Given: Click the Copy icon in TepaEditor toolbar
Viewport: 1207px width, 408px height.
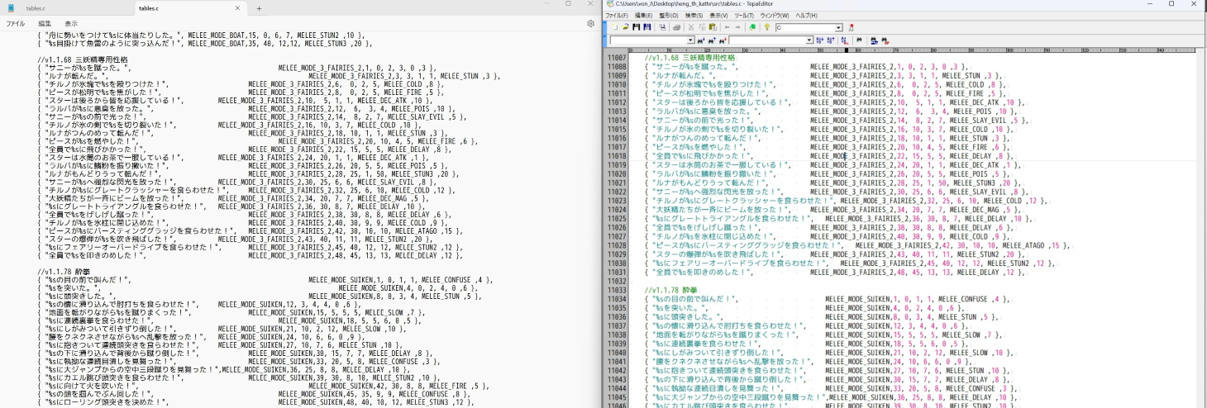Looking at the screenshot, I should coord(702,27).
